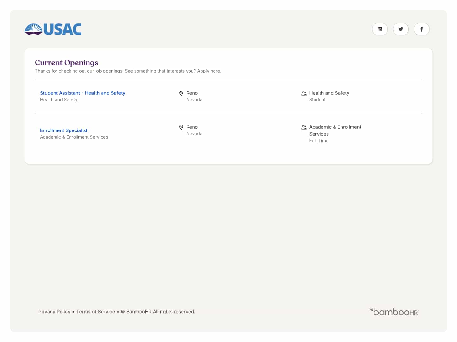
Task: Open the Enrollment Specialist job posting
Action: pyautogui.click(x=63, y=130)
